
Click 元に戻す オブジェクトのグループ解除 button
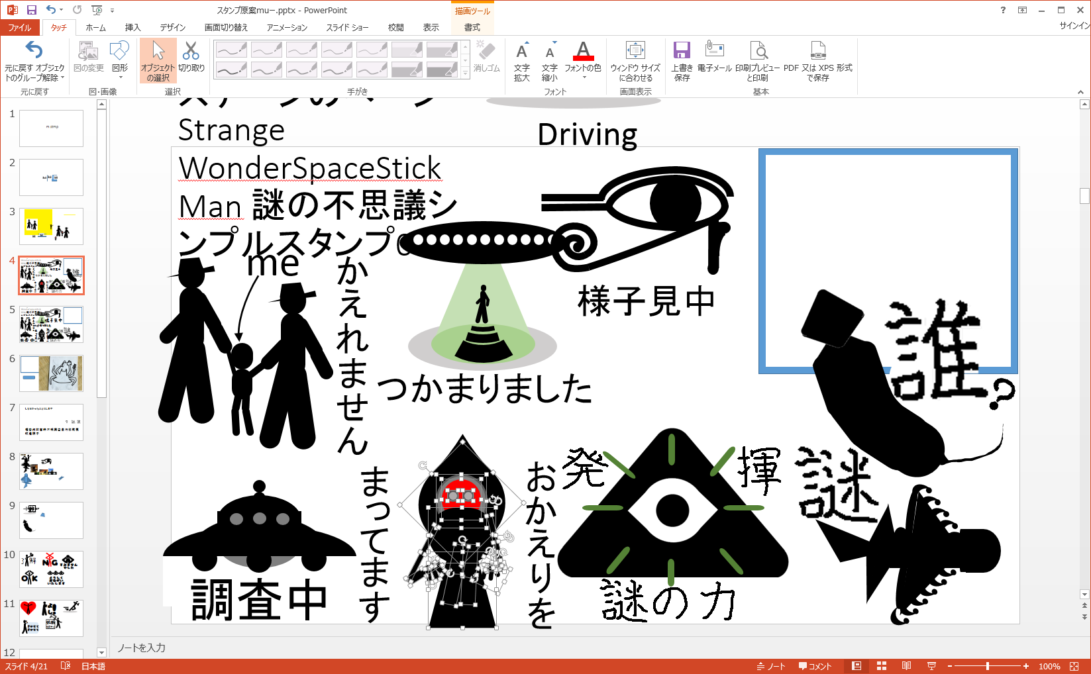34,60
